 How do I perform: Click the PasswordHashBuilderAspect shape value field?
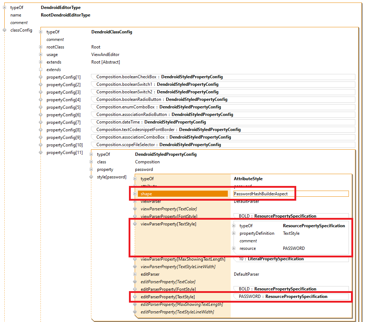pyautogui.click(x=290, y=194)
